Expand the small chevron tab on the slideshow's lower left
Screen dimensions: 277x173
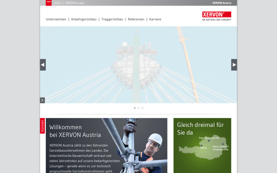(42, 100)
